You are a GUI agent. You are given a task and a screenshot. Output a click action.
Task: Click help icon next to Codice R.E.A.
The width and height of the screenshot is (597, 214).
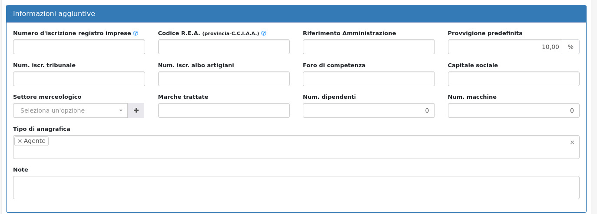click(x=264, y=33)
